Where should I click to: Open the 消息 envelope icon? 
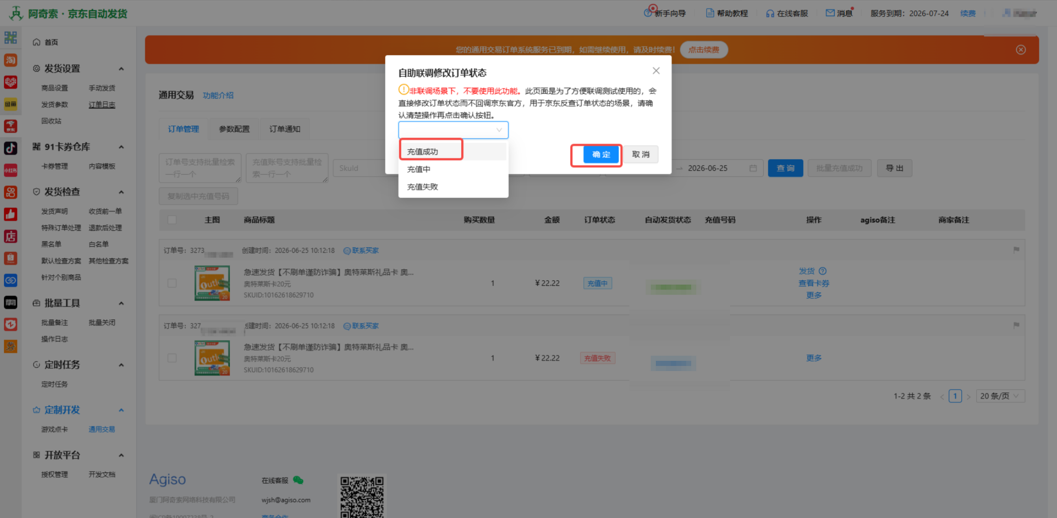coord(830,13)
